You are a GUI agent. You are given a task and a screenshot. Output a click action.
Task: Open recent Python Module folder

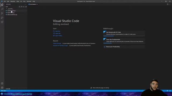tap(57, 43)
